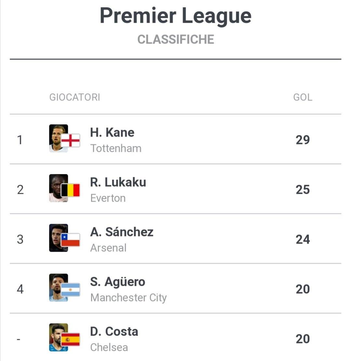This screenshot has width=351, height=361.
Task: Open the D. Costa player link
Action: click(114, 331)
